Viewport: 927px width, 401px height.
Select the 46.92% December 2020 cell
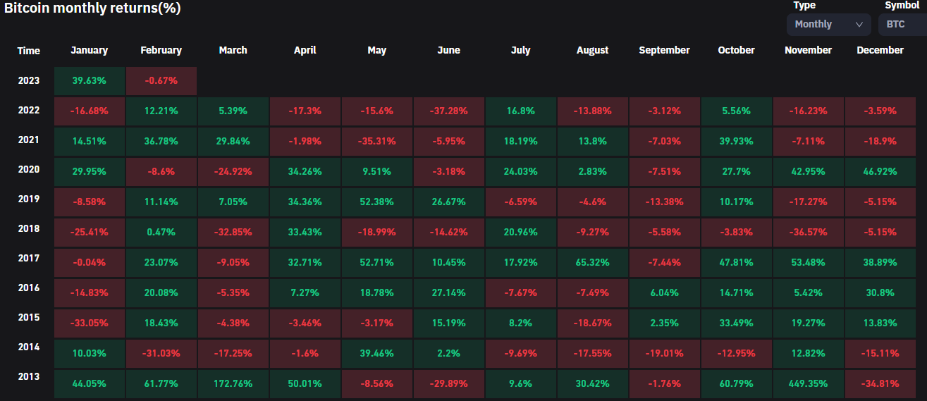[880, 172]
